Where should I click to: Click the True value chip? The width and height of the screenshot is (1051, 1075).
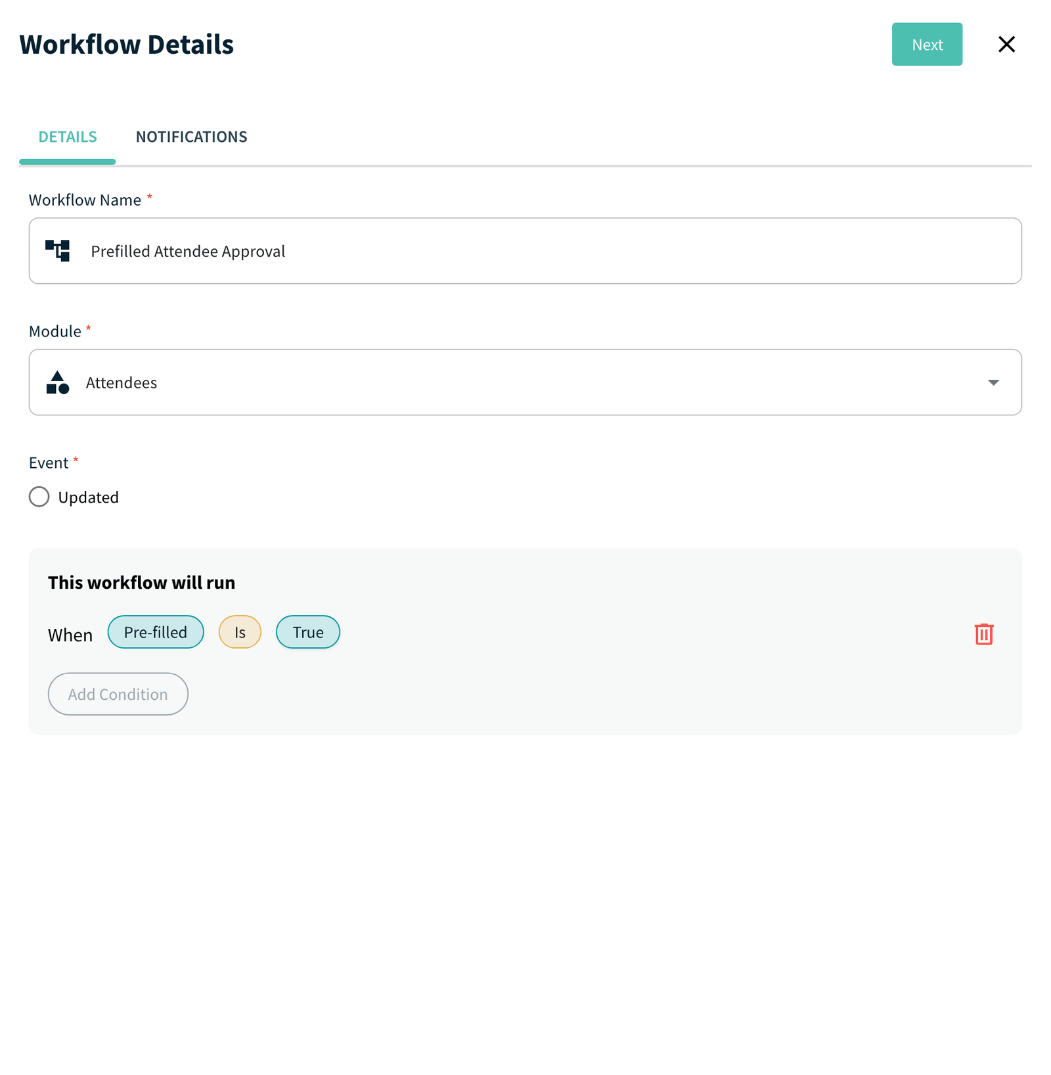(x=308, y=632)
